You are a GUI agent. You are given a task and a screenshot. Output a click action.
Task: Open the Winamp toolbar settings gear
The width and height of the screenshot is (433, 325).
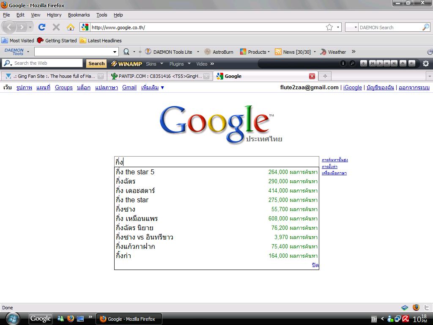pos(425,63)
